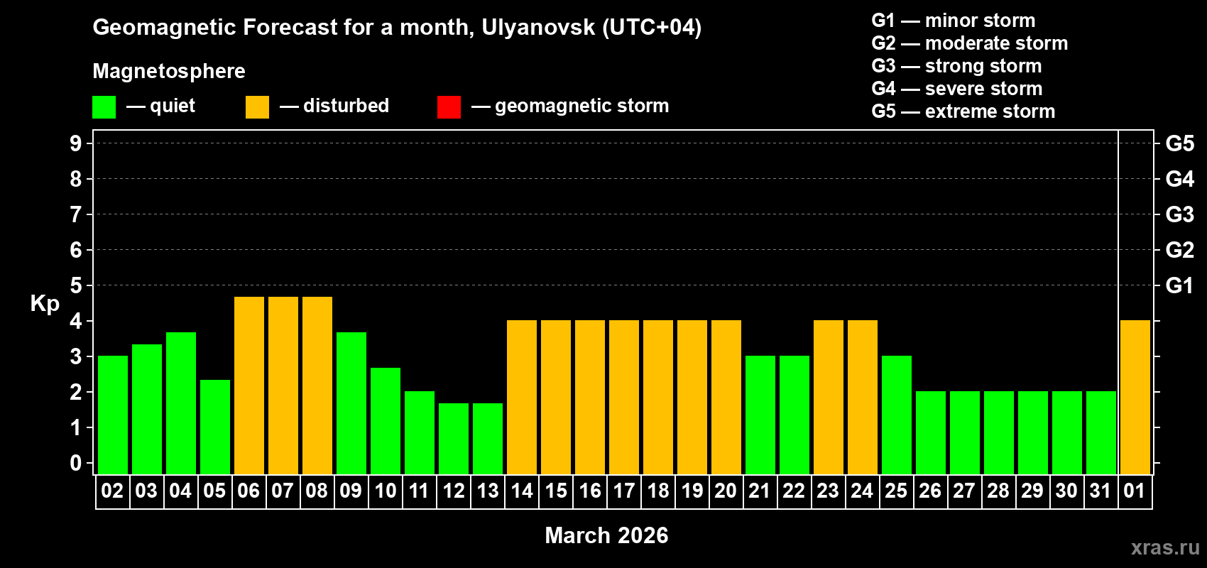This screenshot has width=1207, height=568.
Task: Select the orange bar for March 07
Action: coord(283,386)
